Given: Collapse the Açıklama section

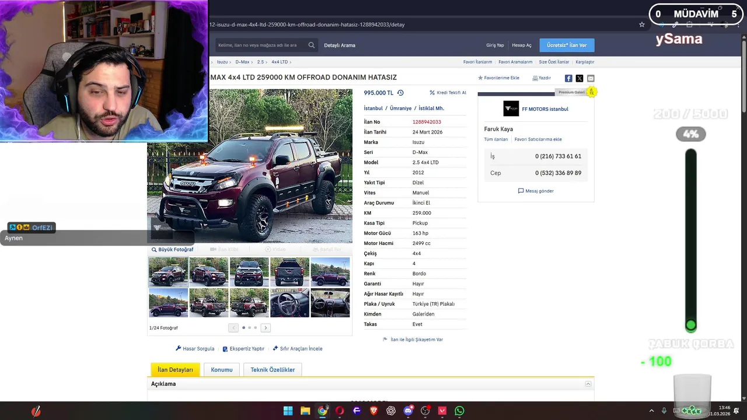Looking at the screenshot, I should (x=588, y=384).
